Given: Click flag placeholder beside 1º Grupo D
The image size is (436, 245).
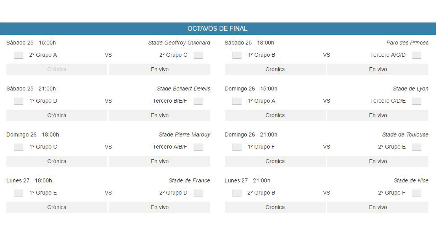Looking at the screenshot, I should tap(18, 101).
